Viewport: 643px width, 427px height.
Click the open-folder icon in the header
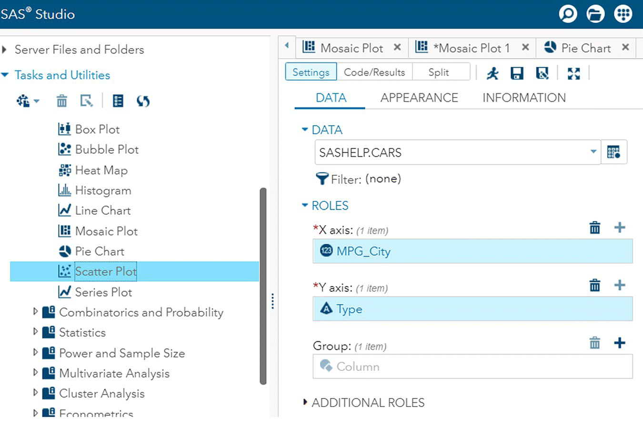click(x=595, y=14)
